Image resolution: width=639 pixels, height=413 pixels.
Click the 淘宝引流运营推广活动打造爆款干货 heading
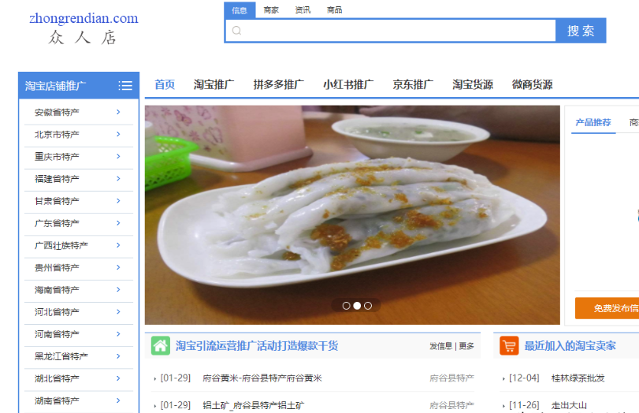click(x=257, y=346)
